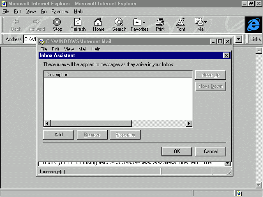Click the Internet Explorer logo in the toolbar

254,25
